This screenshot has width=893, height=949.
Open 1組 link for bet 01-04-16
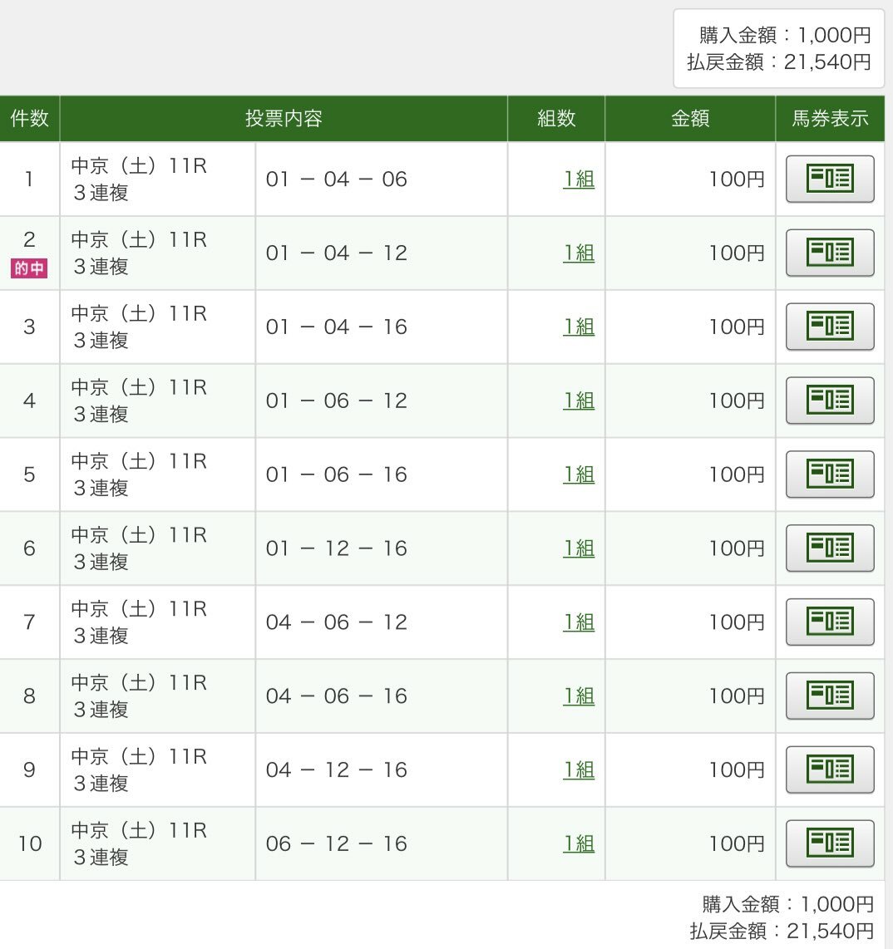579,327
